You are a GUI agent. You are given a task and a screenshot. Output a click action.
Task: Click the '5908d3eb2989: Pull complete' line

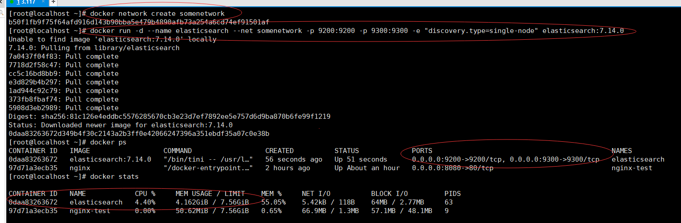click(x=63, y=108)
